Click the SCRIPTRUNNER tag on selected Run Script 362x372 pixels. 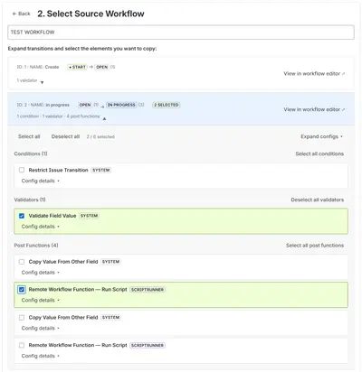click(148, 290)
